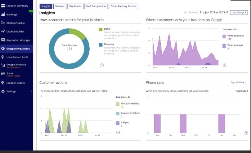
Task: Click the Wed phone calls bar
Action: click(183, 124)
